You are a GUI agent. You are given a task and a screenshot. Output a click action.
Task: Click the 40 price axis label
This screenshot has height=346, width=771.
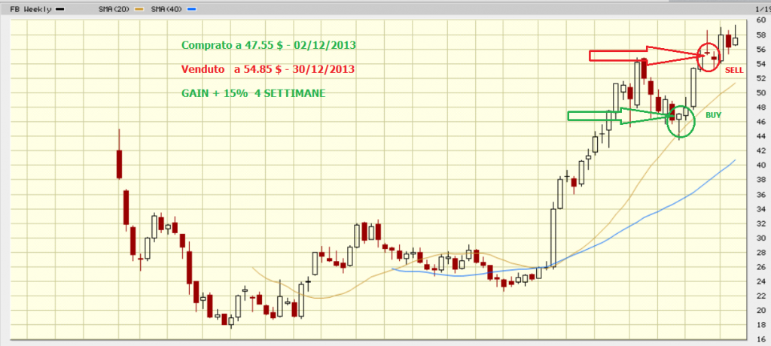tap(762, 165)
